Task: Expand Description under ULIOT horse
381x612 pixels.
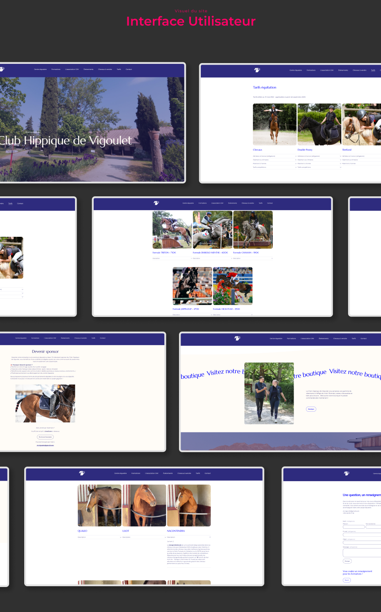Action: pyautogui.click(x=144, y=537)
